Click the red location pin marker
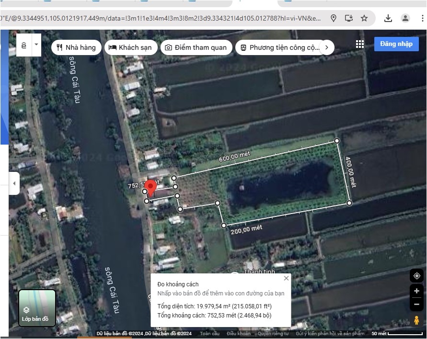 tap(151, 188)
